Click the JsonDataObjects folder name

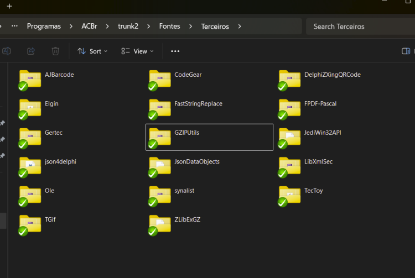[x=197, y=162]
